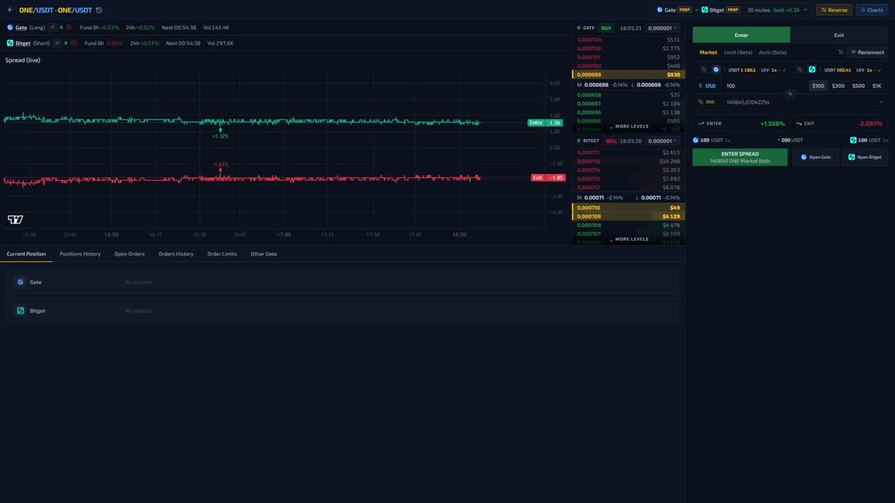Click the ENTER SPREAD button
This screenshot has height=503, width=895.
[740, 157]
